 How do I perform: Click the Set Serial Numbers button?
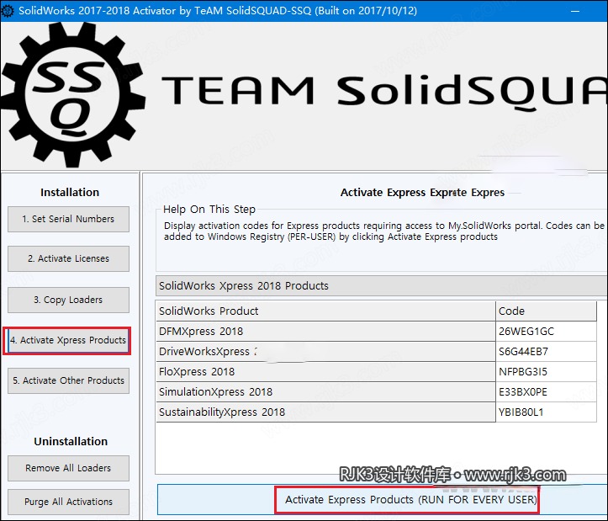(x=68, y=219)
